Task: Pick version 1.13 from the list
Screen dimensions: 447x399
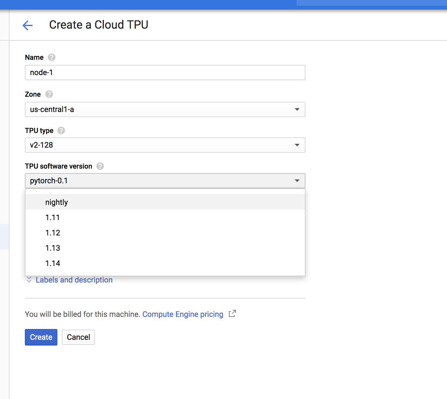Action: point(165,248)
